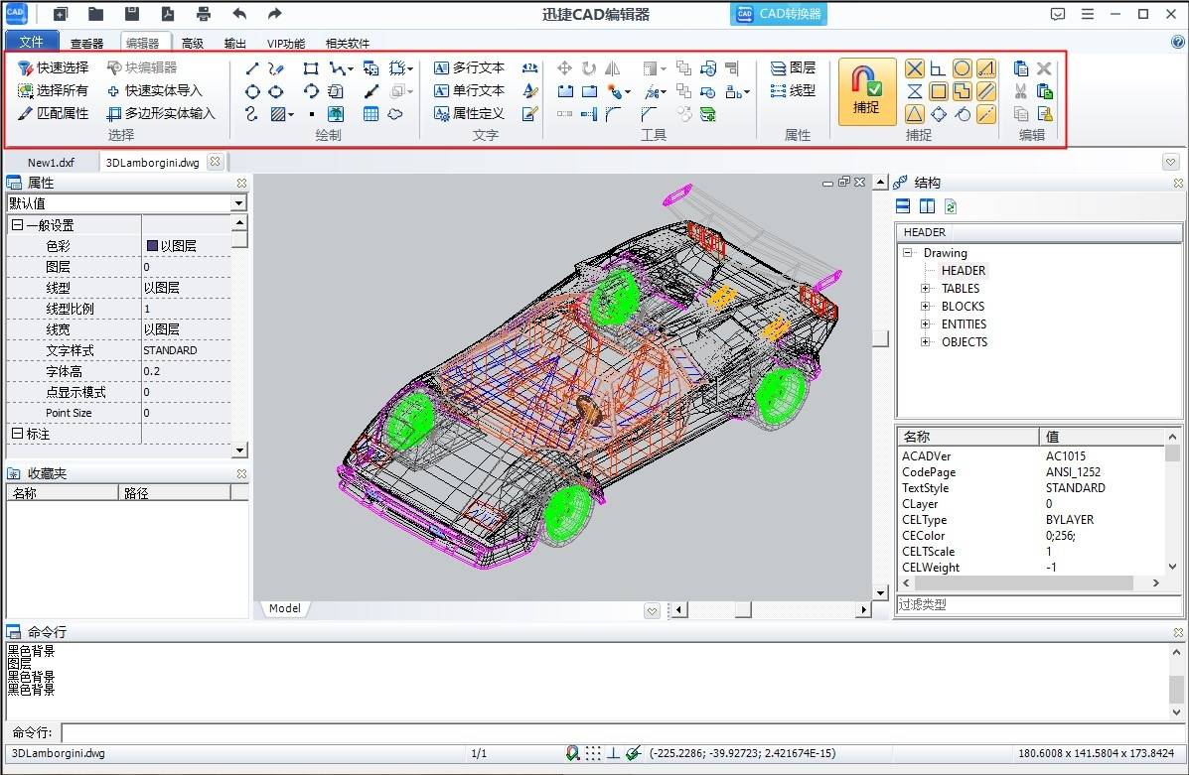This screenshot has width=1189, height=775.
Task: Click the Delete X icon in Edit group
Action: click(x=1044, y=68)
